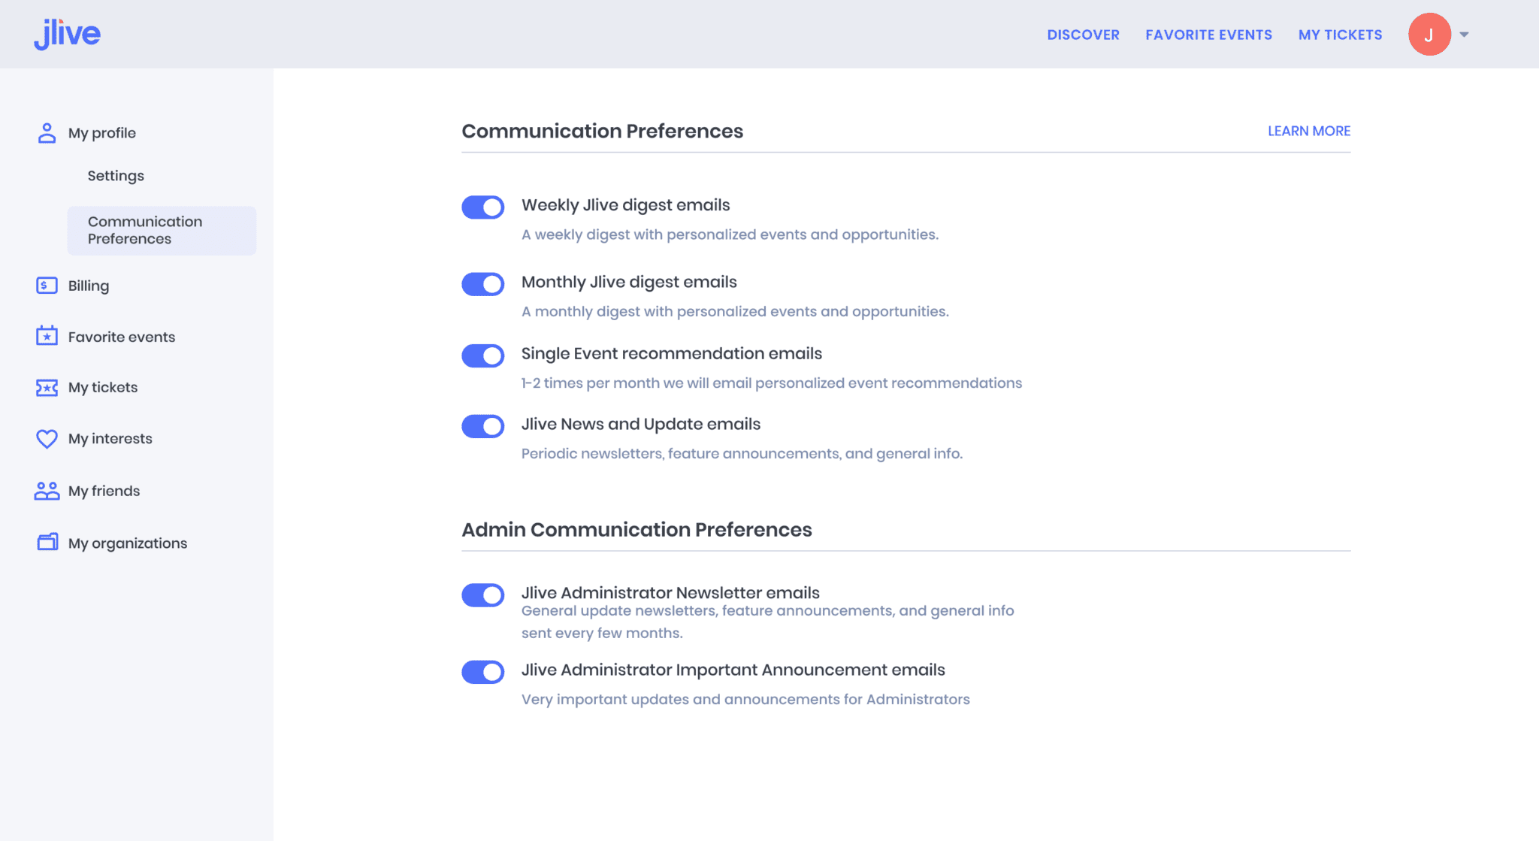Click 'A weekly digest with personalized events' description

730,234
